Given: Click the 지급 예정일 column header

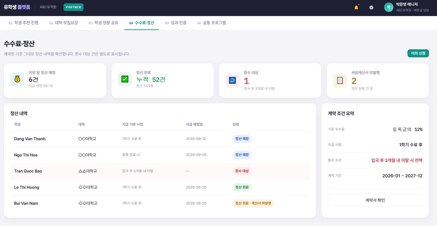Looking at the screenshot, I should coord(194,124).
